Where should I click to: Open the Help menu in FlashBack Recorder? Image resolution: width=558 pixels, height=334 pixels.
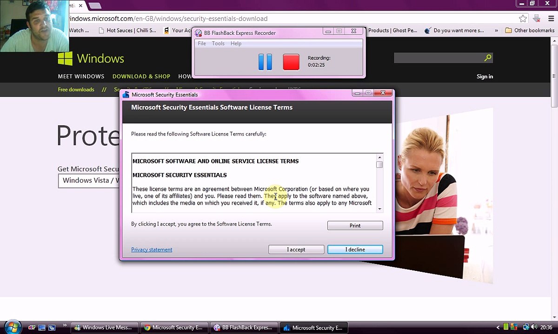coord(236,43)
